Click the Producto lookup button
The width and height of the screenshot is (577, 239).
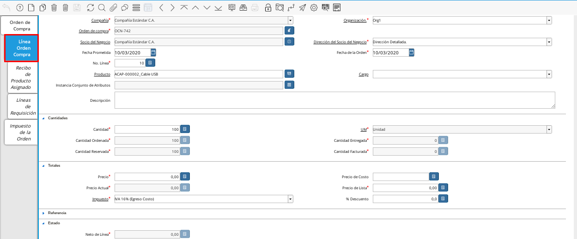point(289,74)
